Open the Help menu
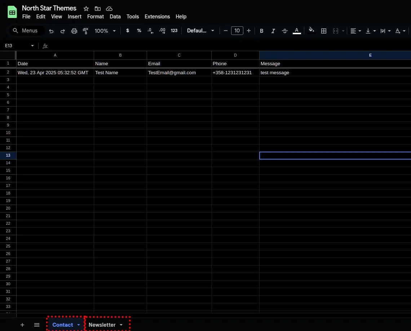Screen dimensions: 411x331 tap(181, 17)
